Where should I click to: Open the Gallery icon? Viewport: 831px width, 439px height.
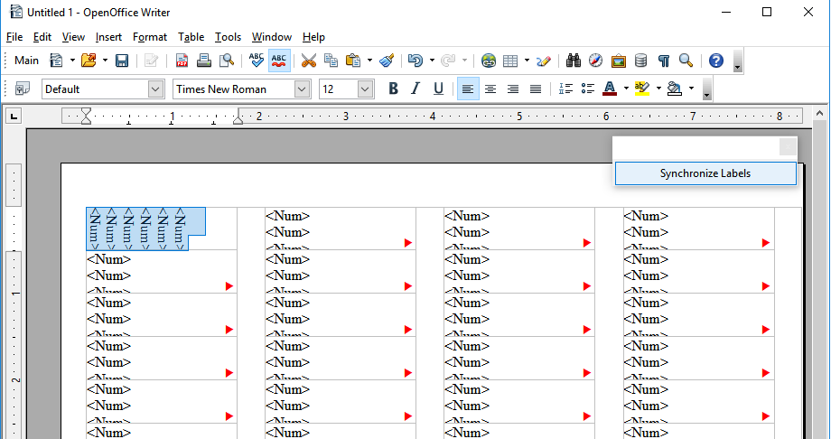point(618,61)
